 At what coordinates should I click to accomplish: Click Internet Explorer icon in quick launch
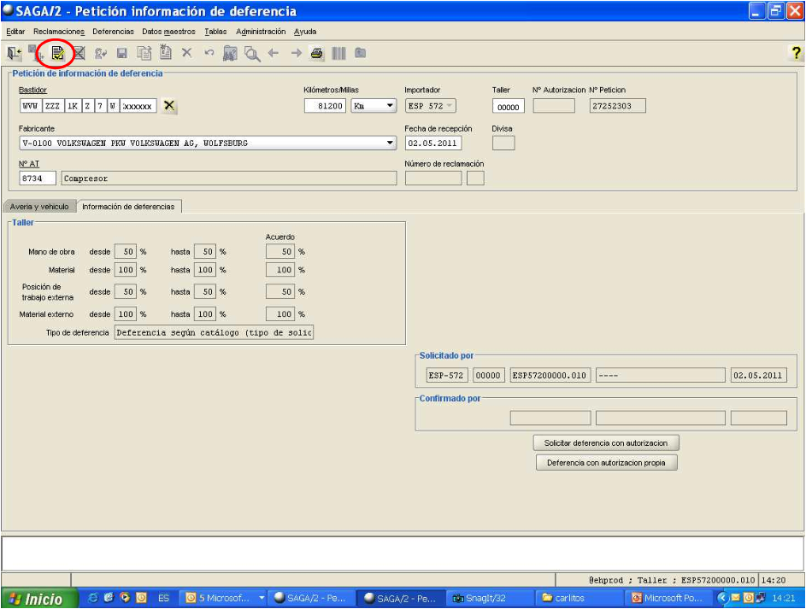pos(93,598)
